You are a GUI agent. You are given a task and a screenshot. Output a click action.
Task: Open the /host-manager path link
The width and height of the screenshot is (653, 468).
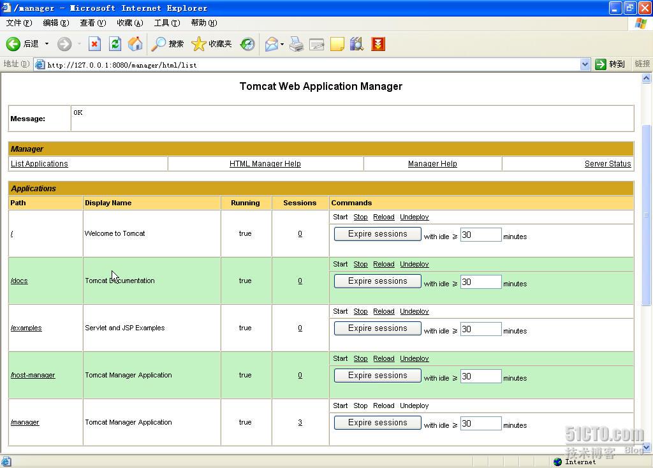tap(33, 375)
